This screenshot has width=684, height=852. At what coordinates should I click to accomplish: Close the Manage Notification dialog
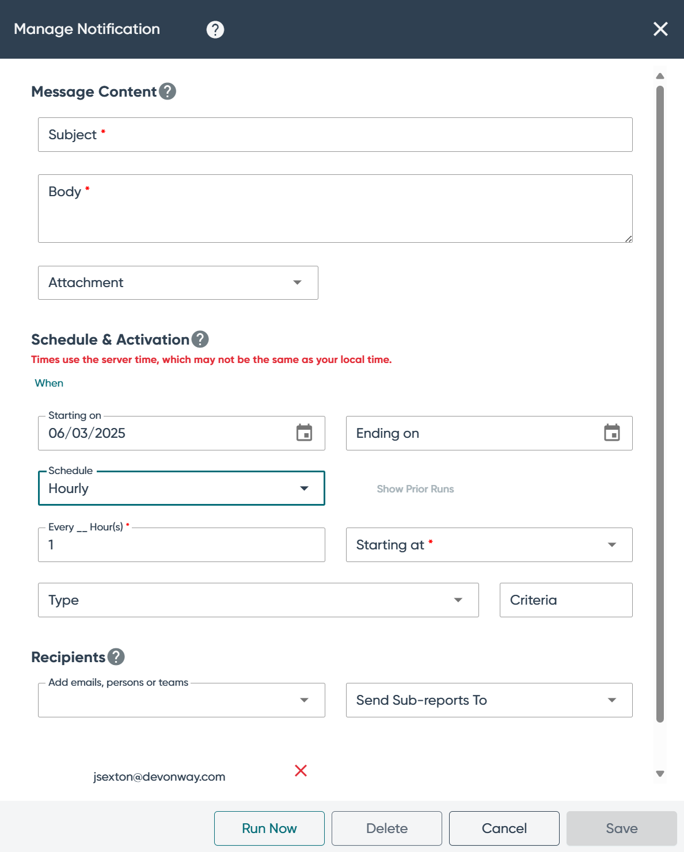(x=660, y=29)
